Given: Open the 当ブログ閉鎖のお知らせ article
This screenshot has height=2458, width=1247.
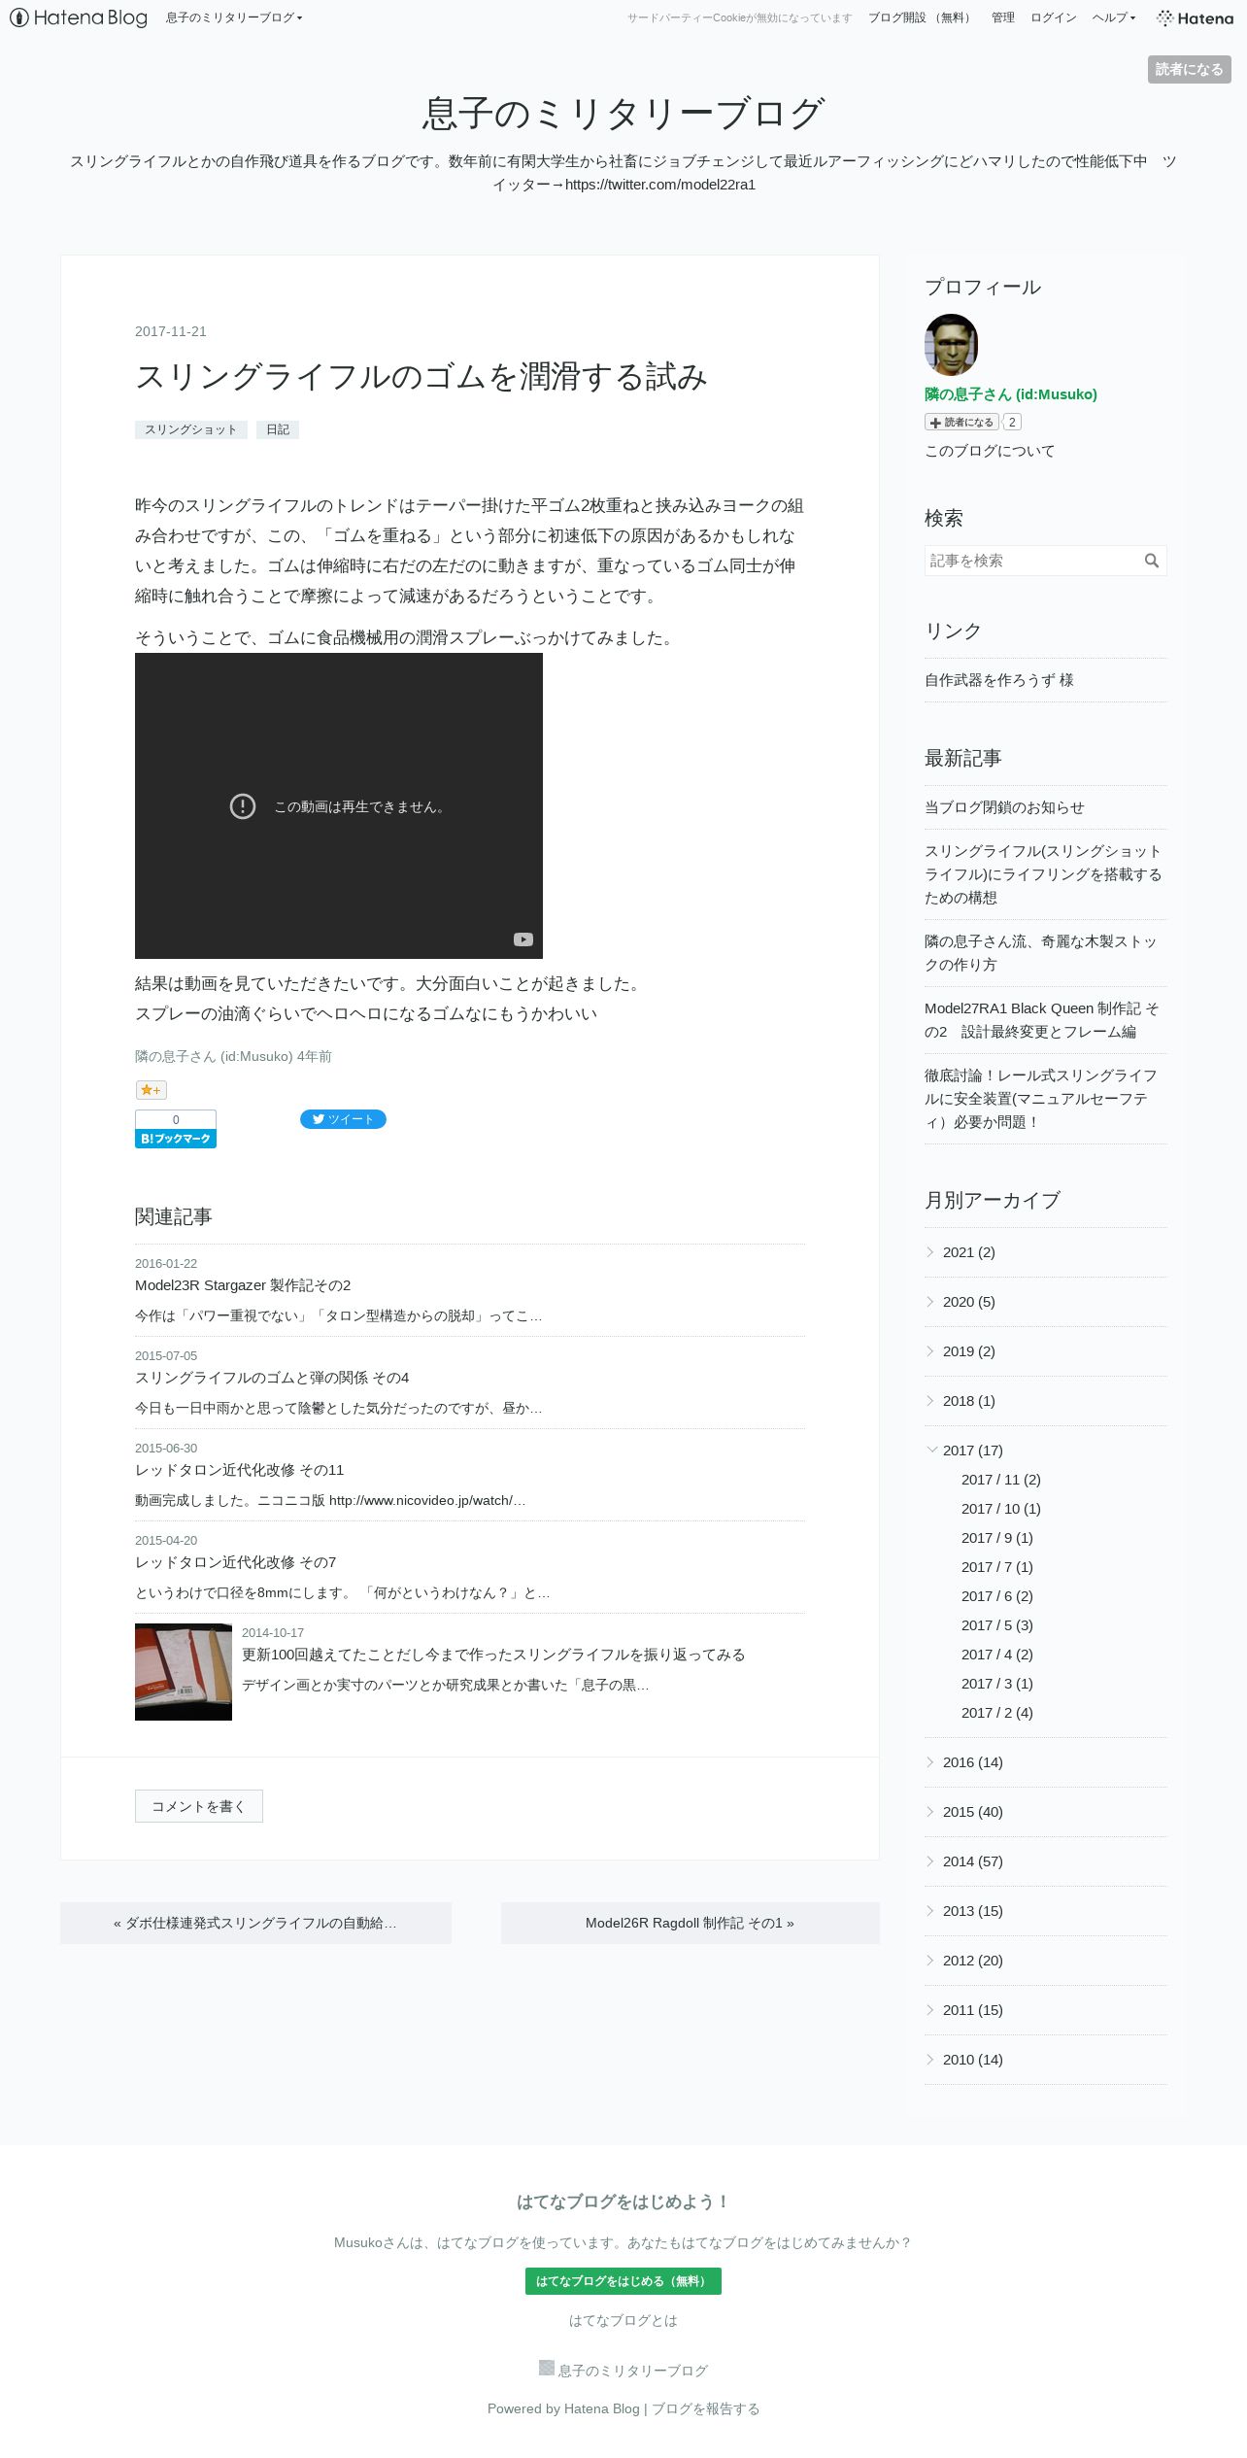Looking at the screenshot, I should click(x=1004, y=807).
